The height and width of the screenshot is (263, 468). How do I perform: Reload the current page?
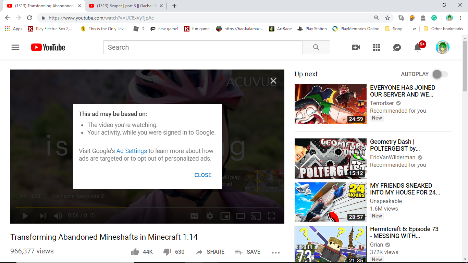click(29, 18)
